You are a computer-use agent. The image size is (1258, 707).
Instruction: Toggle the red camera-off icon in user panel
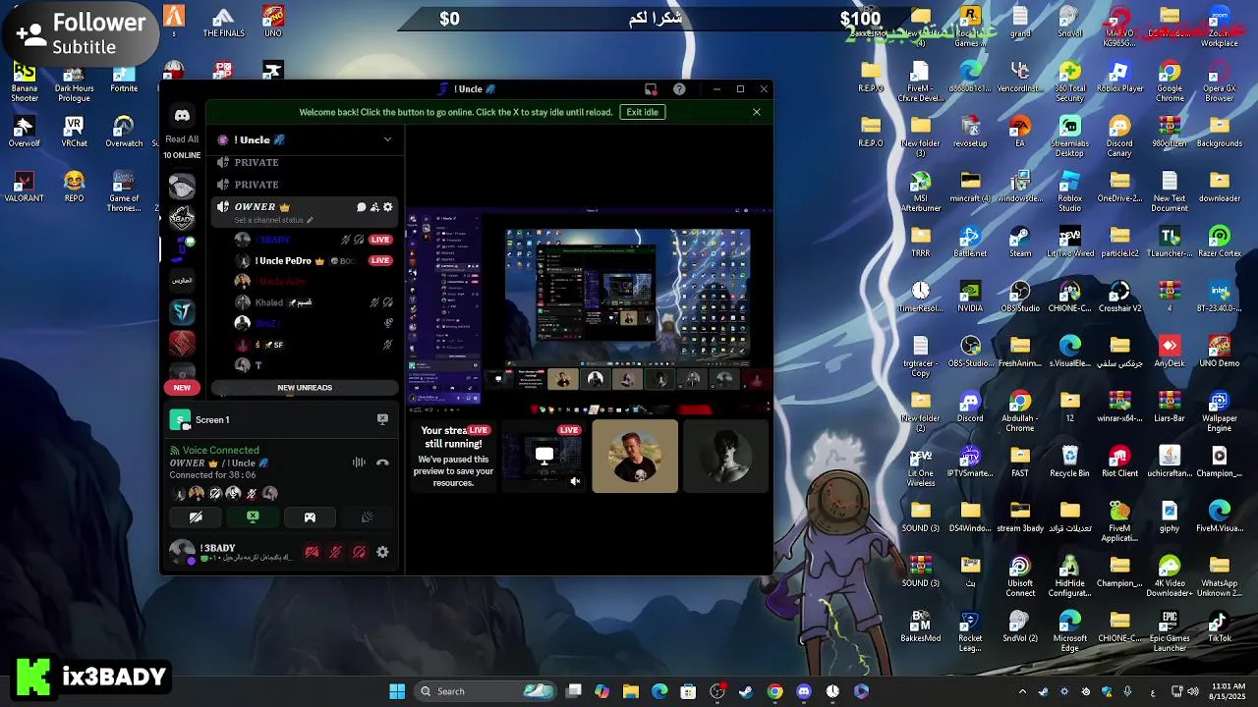pyautogui.click(x=312, y=552)
